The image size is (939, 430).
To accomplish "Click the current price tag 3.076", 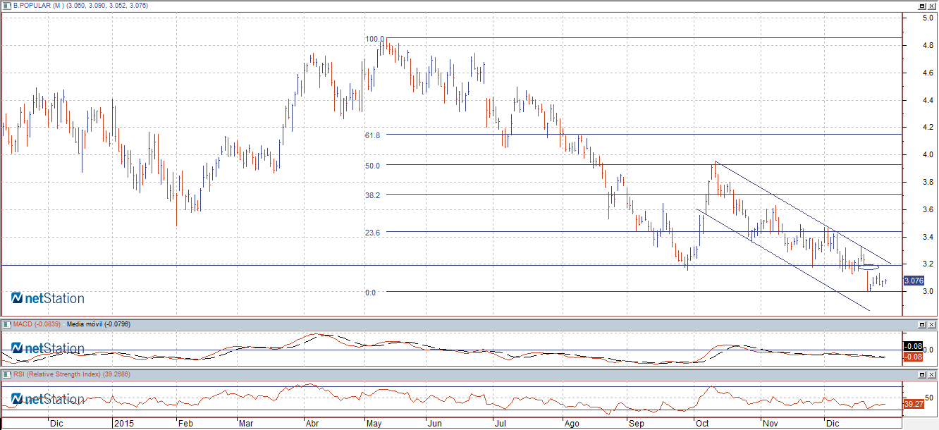I will click(x=913, y=281).
